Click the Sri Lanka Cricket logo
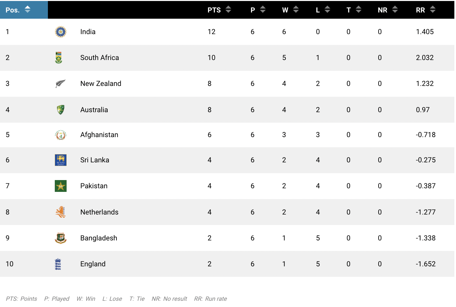Screen dimensions: 456x307 61,160
